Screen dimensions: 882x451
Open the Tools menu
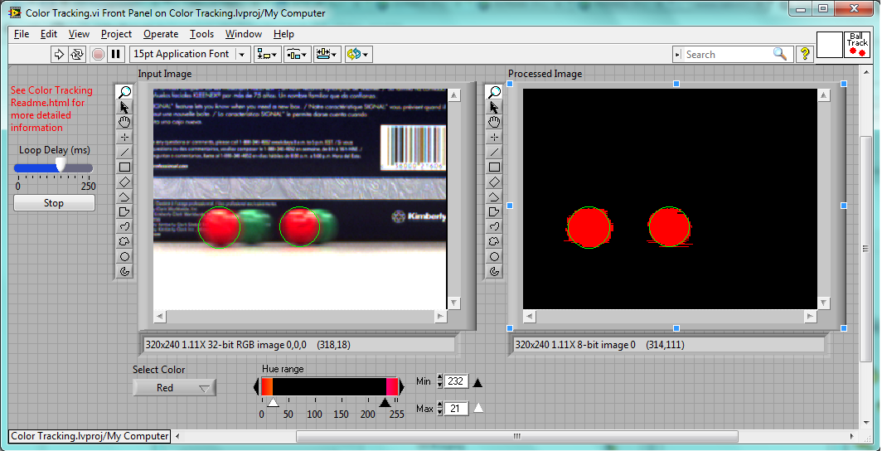click(201, 34)
